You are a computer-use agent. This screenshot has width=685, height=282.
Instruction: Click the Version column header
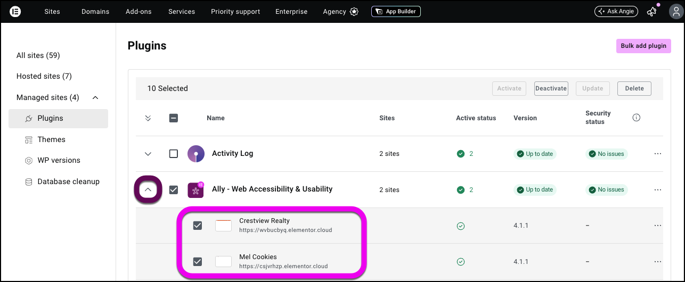coord(525,118)
